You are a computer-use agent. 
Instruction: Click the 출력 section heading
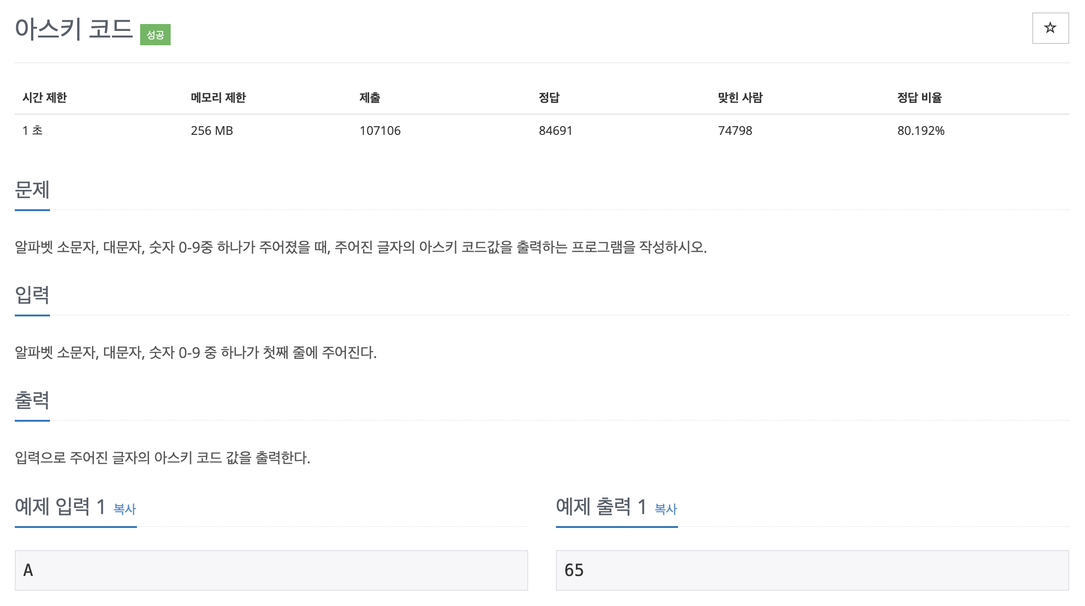tap(32, 400)
